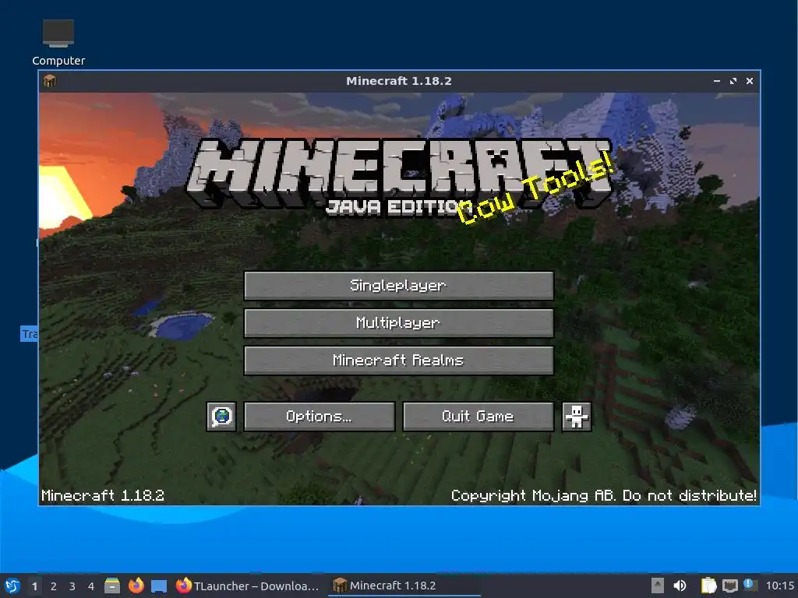
Task: Open accessibility settings figure icon
Action: 576,417
